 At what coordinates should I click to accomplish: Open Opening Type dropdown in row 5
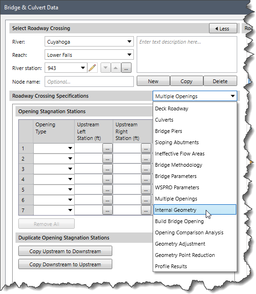coord(54,190)
